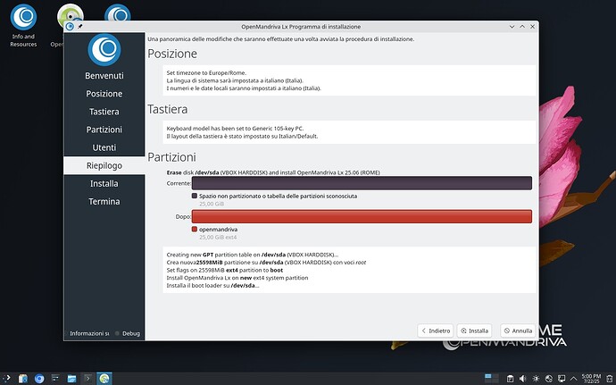Click the 'Creating new GPT partition table' line
Image resolution: width=616 pixels, height=385 pixels.
tap(253, 255)
